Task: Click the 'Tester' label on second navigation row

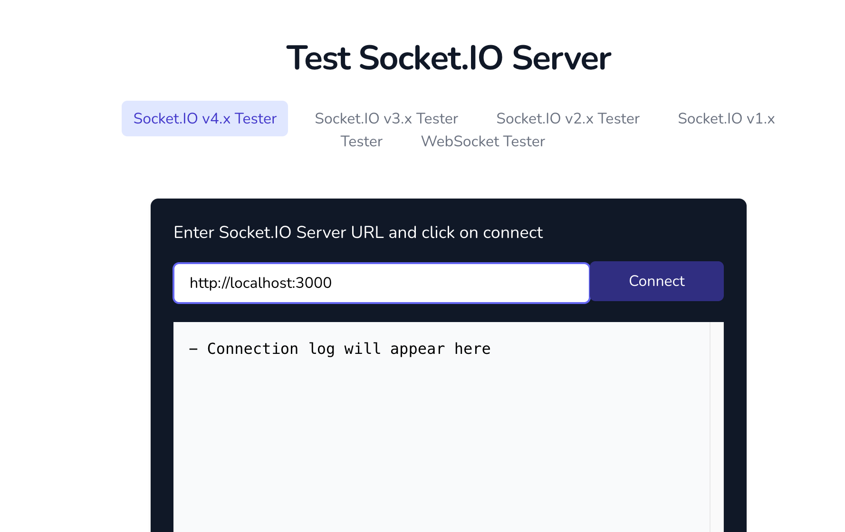Action: [x=361, y=141]
